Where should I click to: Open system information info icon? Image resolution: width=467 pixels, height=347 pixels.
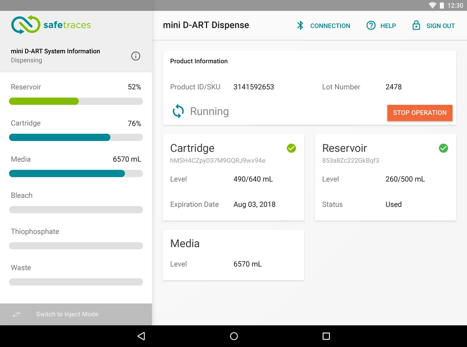(x=135, y=56)
